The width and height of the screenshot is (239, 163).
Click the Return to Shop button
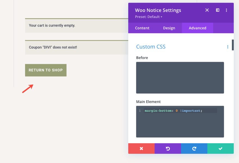click(46, 70)
